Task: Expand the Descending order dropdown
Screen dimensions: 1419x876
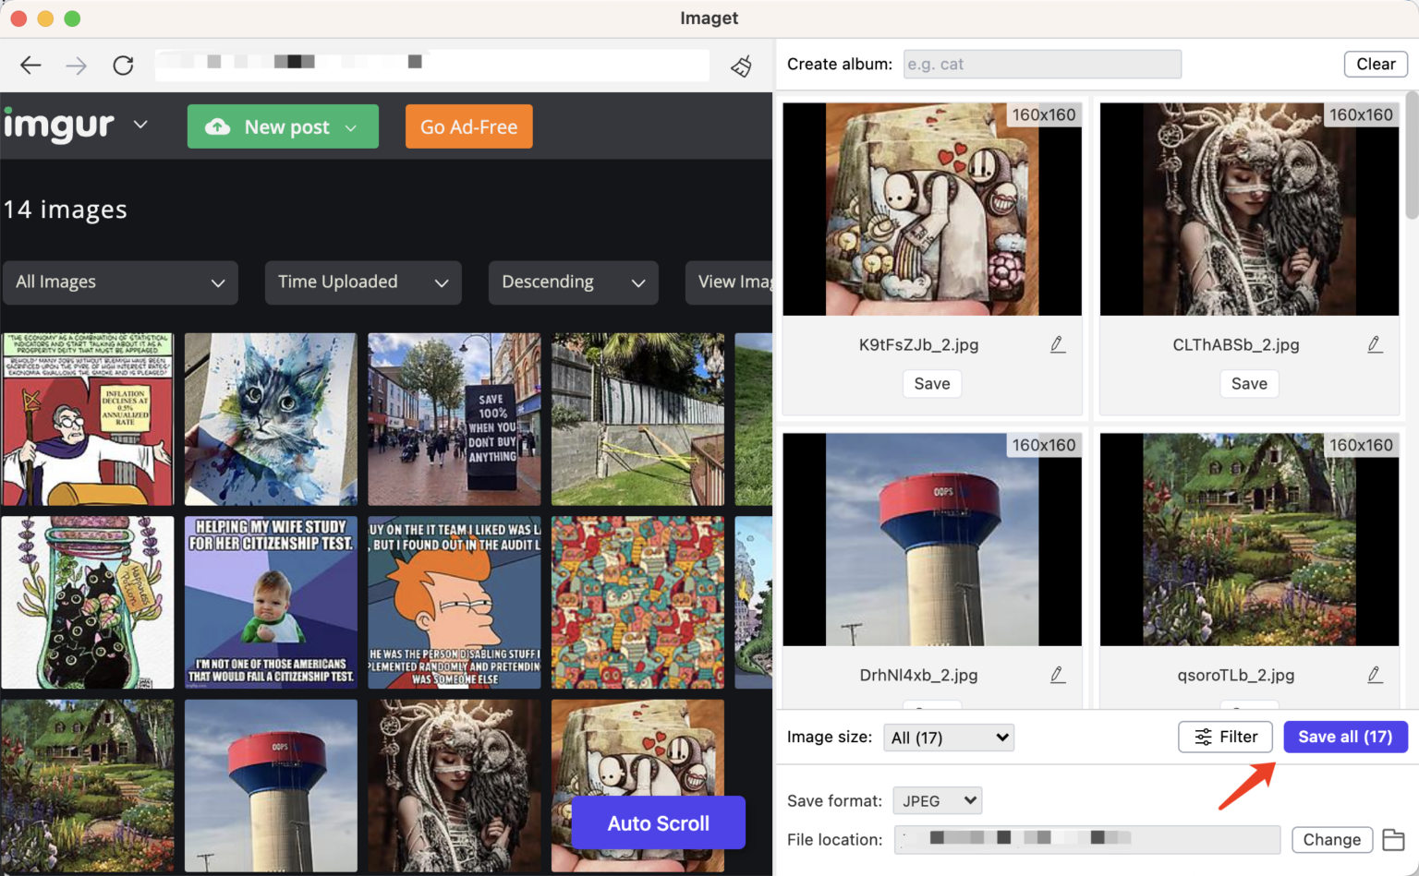Action: point(573,282)
